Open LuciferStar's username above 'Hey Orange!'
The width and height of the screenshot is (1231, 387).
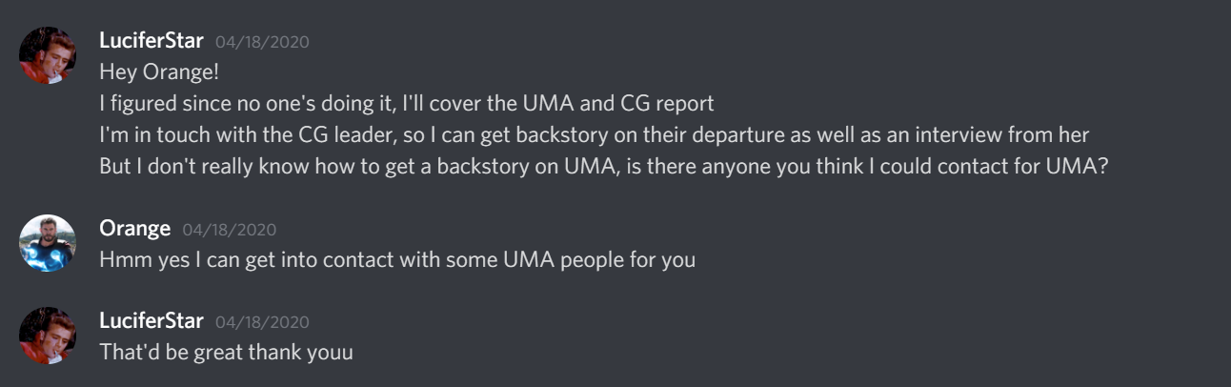point(151,41)
